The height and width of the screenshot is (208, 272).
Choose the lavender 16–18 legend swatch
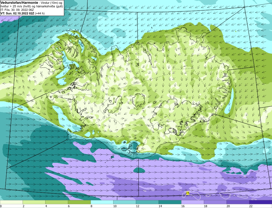(x=193, y=202)
